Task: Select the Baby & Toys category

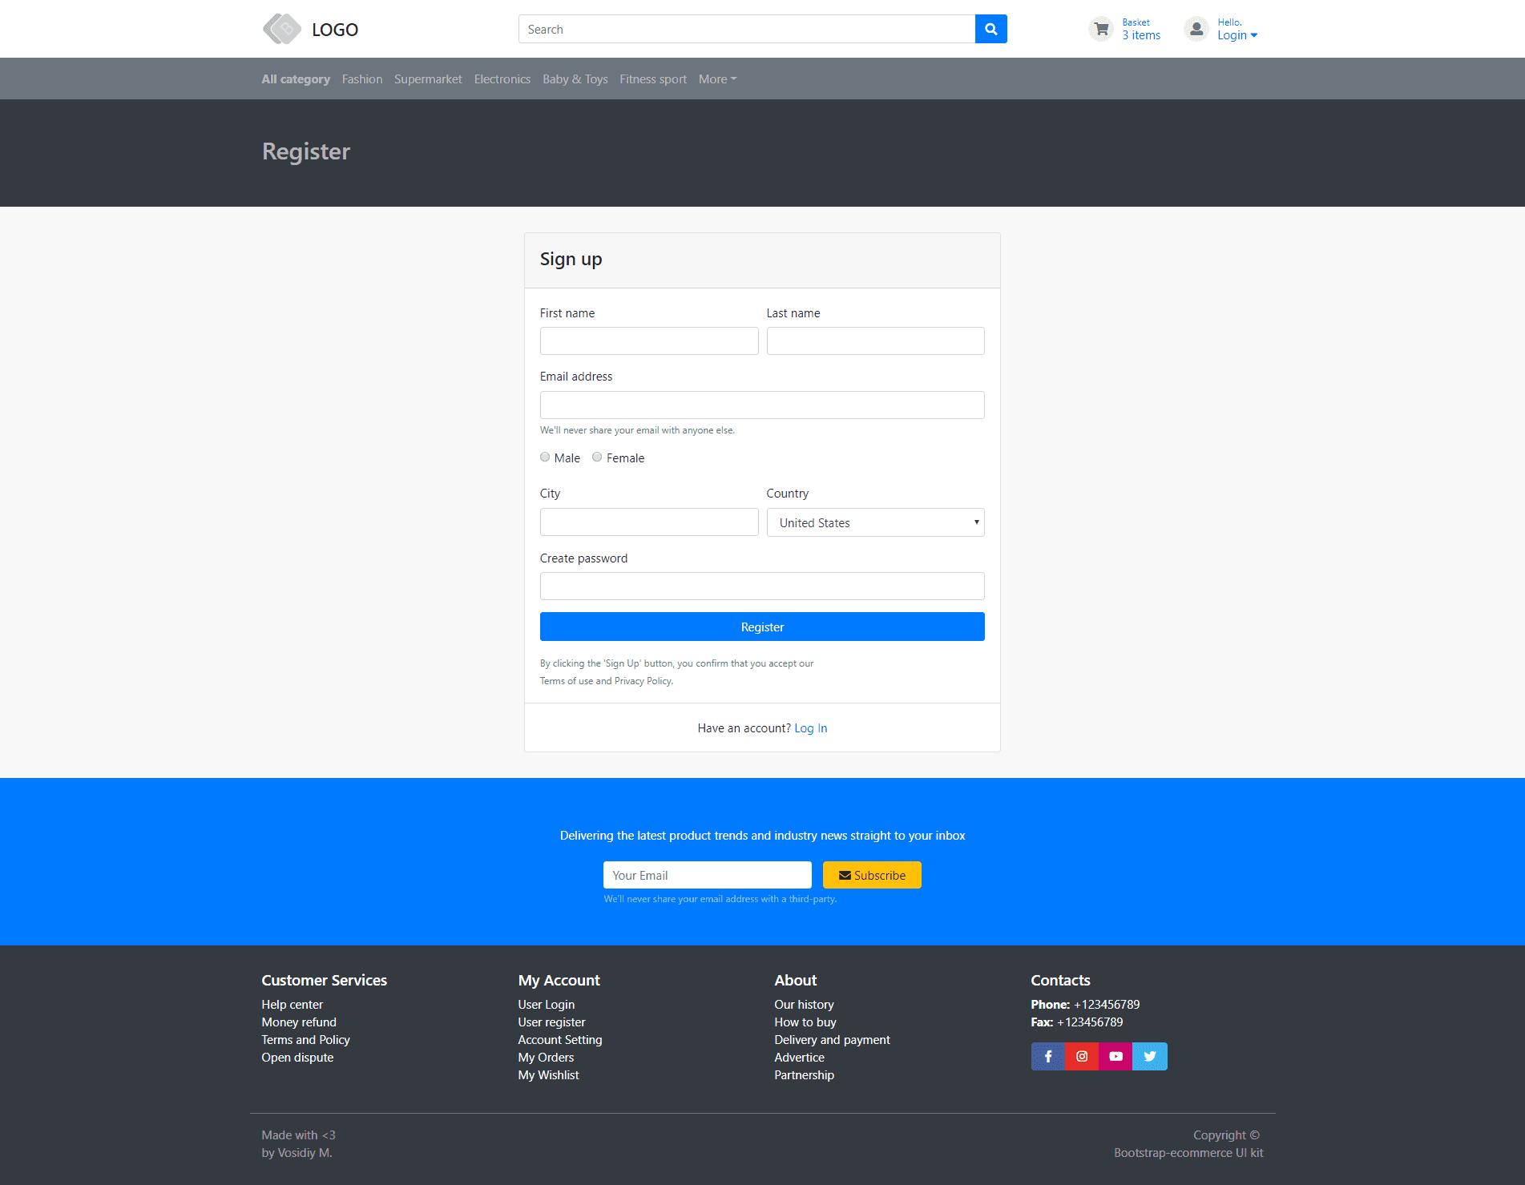Action: 575,79
